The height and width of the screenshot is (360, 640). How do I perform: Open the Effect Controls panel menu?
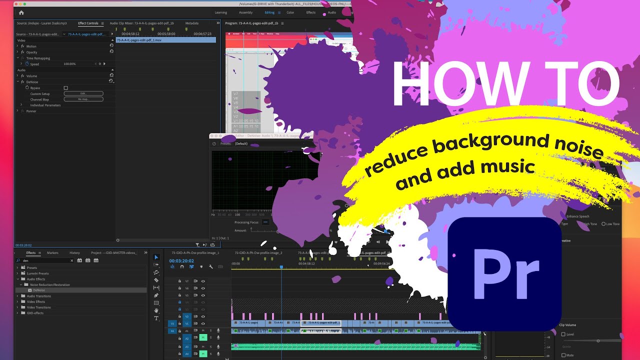[102, 23]
